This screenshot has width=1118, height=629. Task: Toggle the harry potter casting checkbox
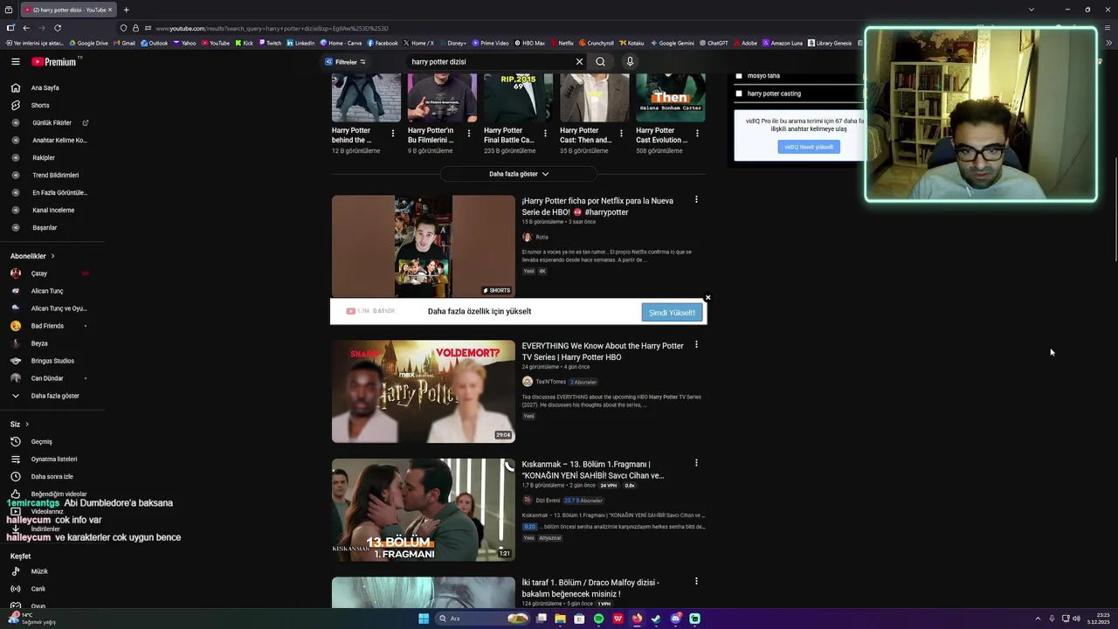[739, 93]
